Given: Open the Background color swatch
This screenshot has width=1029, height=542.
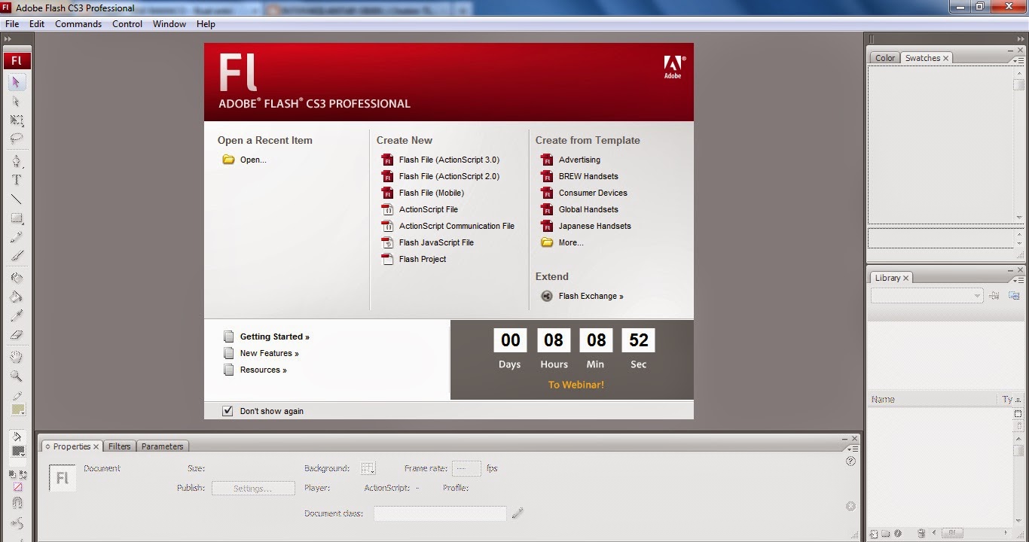Looking at the screenshot, I should coord(368,468).
